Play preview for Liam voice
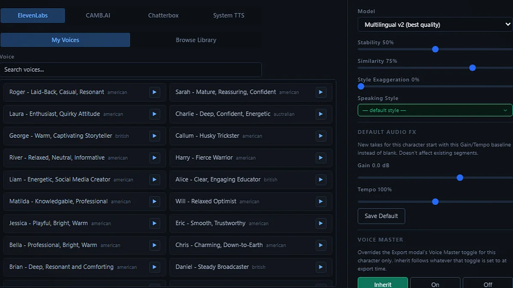This screenshot has width=513, height=288. click(x=154, y=180)
